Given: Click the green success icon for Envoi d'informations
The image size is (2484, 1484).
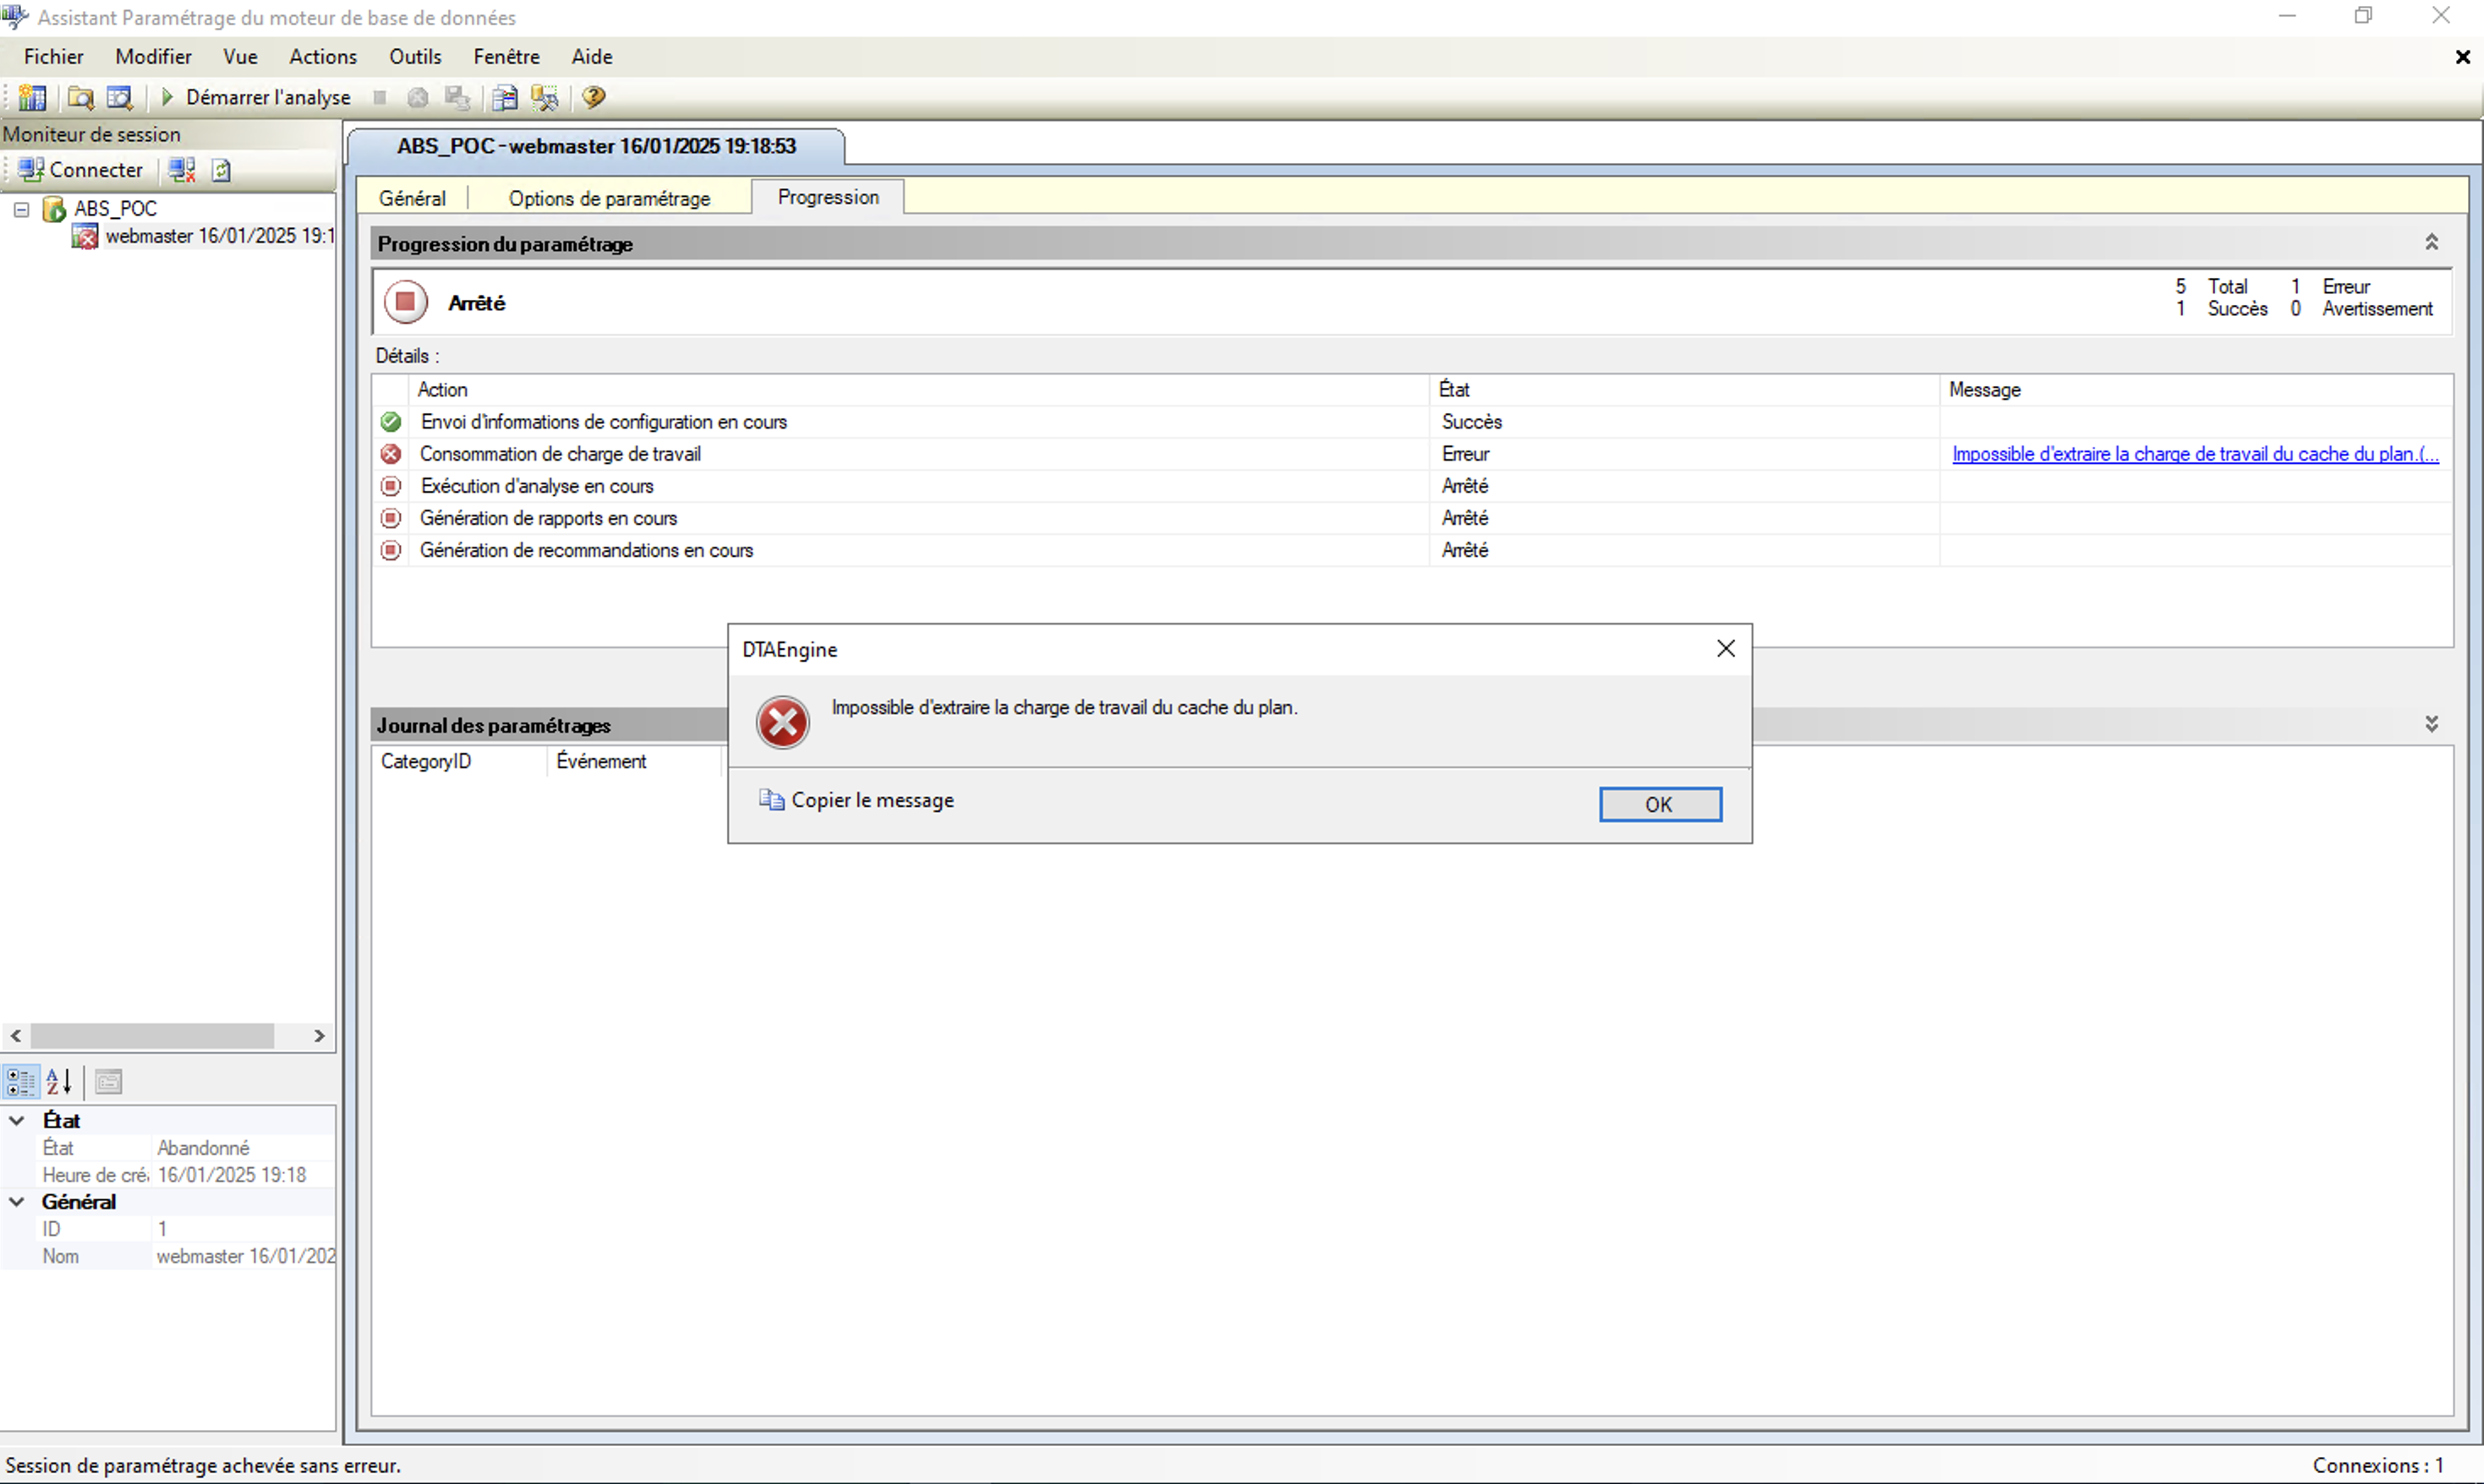Looking at the screenshot, I should coord(391,422).
